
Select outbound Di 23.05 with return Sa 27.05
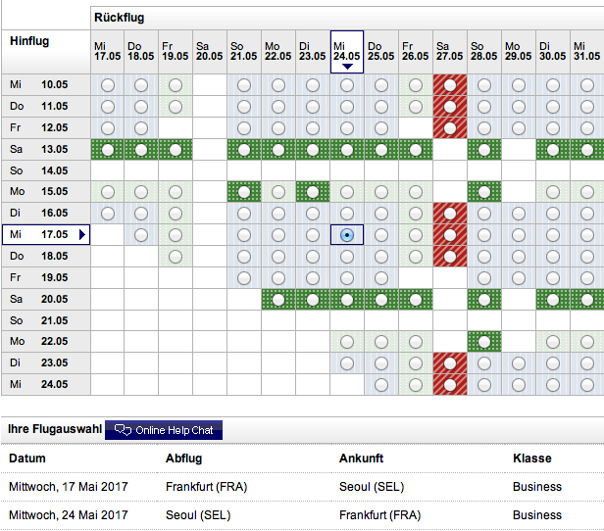449,363
